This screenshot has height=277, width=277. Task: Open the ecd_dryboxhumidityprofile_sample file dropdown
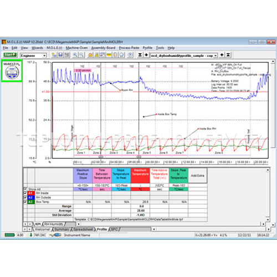(x=216, y=55)
